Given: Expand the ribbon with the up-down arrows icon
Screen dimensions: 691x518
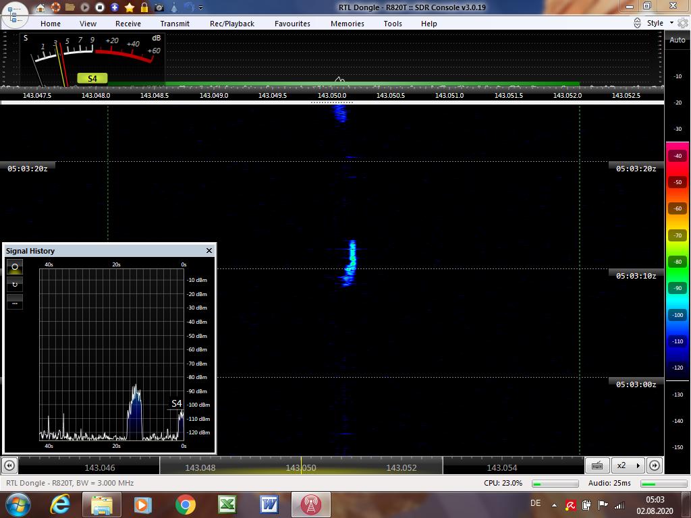Looking at the screenshot, I should 637,23.
